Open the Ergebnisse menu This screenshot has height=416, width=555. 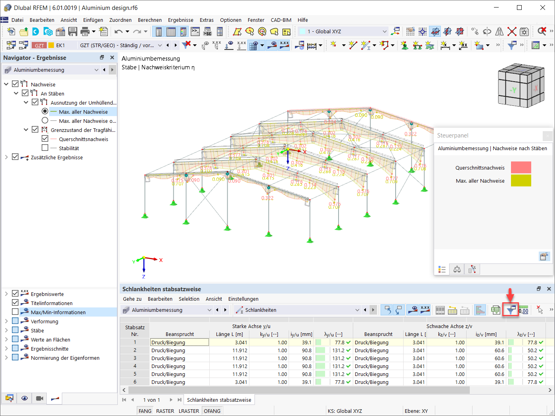point(181,20)
